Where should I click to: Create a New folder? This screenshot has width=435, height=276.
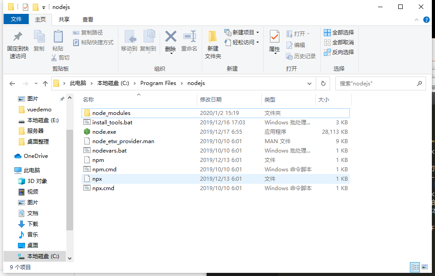(x=213, y=44)
